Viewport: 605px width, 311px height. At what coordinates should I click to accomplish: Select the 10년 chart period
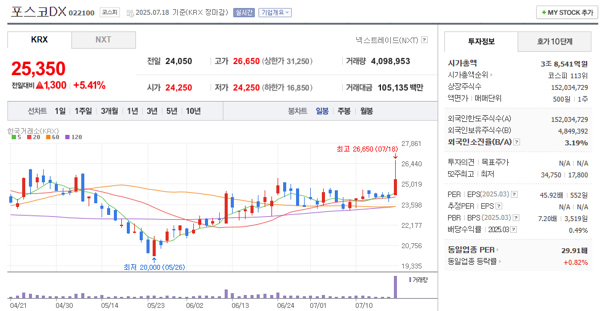click(x=193, y=111)
